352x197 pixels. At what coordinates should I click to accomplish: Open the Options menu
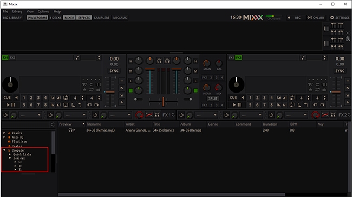pyautogui.click(x=43, y=11)
